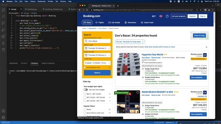Screen dimensions: 221x124
Task: Open Extensions icon in VS Code
Action: [x=3, y=37]
